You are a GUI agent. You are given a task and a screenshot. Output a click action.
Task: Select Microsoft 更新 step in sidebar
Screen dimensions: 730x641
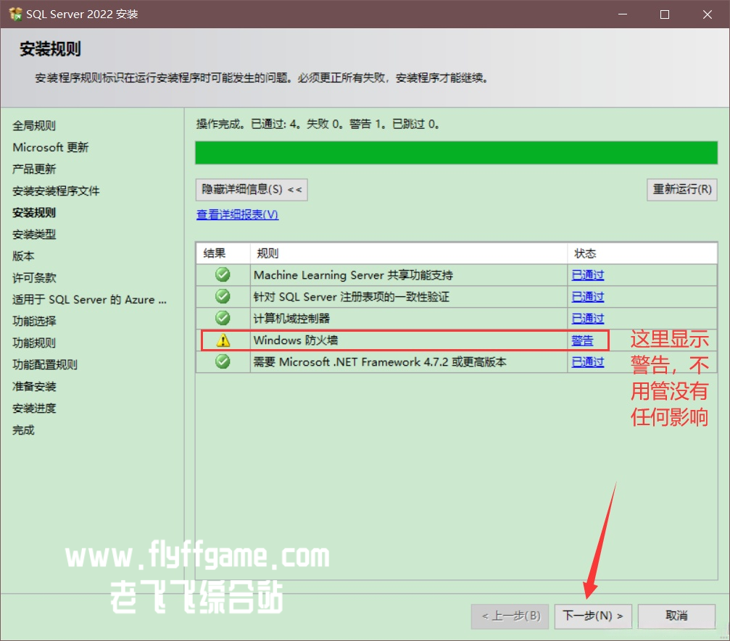(50, 147)
